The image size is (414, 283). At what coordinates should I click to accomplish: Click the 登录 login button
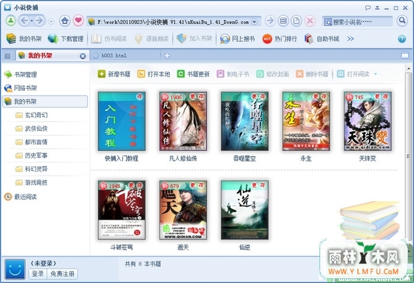(38, 274)
